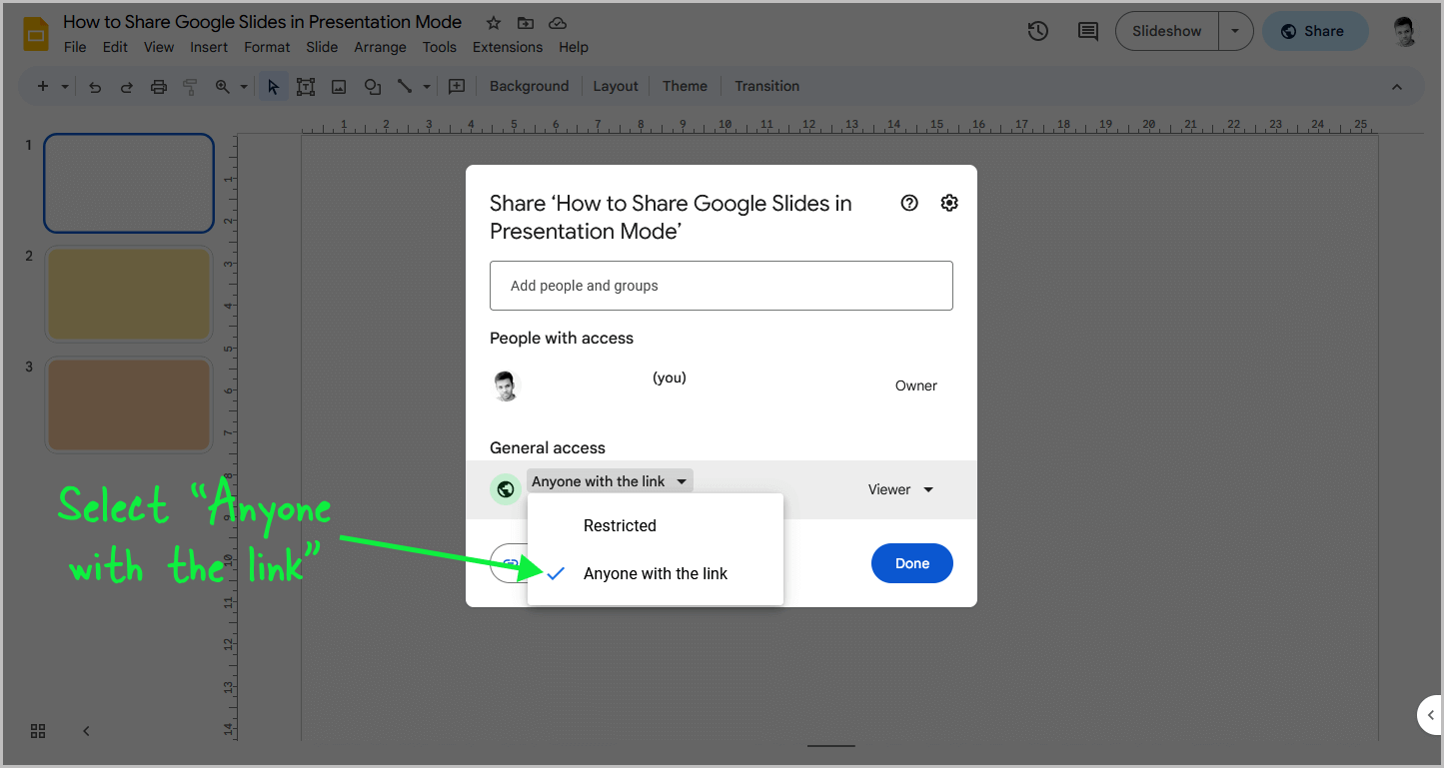
Task: Click the Done button
Action: pyautogui.click(x=911, y=563)
